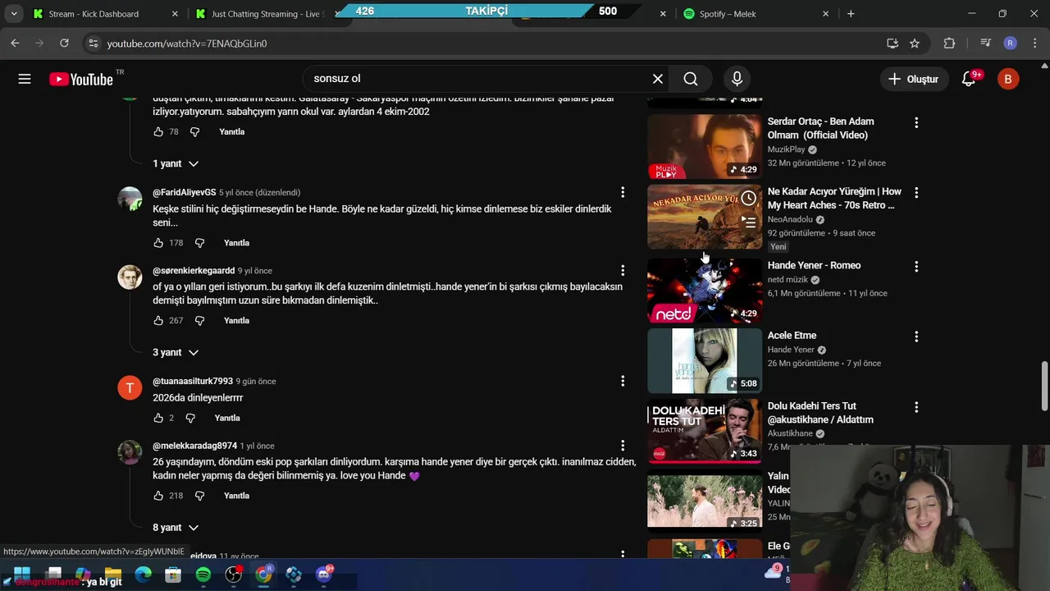Open options menu for @FaridAliyevGS's comment
1050x591 pixels.
point(623,192)
